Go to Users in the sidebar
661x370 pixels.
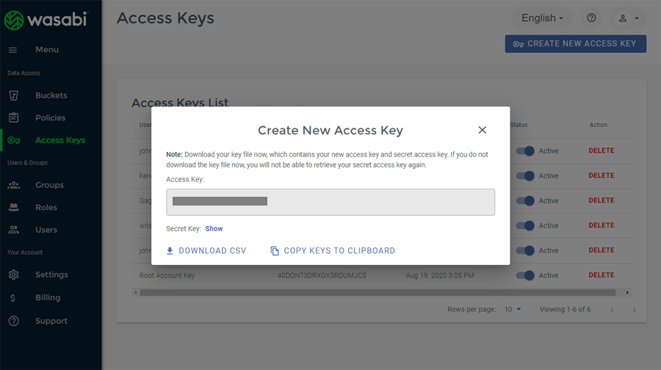[46, 230]
